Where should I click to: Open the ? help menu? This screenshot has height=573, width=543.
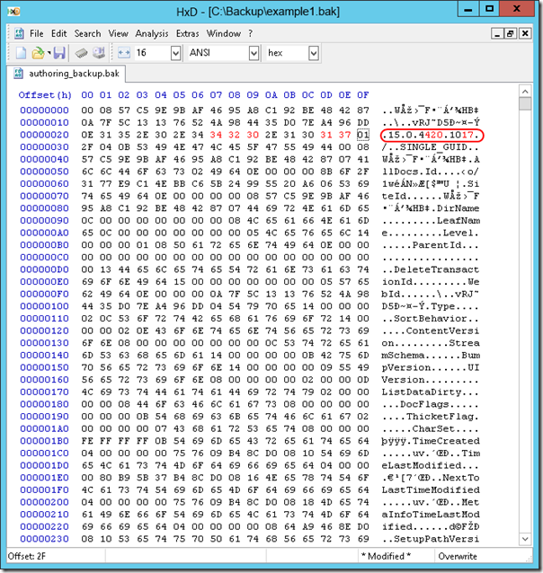click(250, 33)
